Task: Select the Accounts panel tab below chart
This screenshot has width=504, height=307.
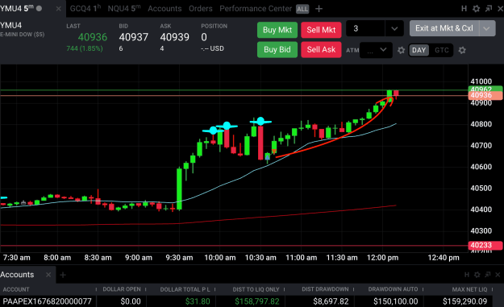Action: (17, 275)
